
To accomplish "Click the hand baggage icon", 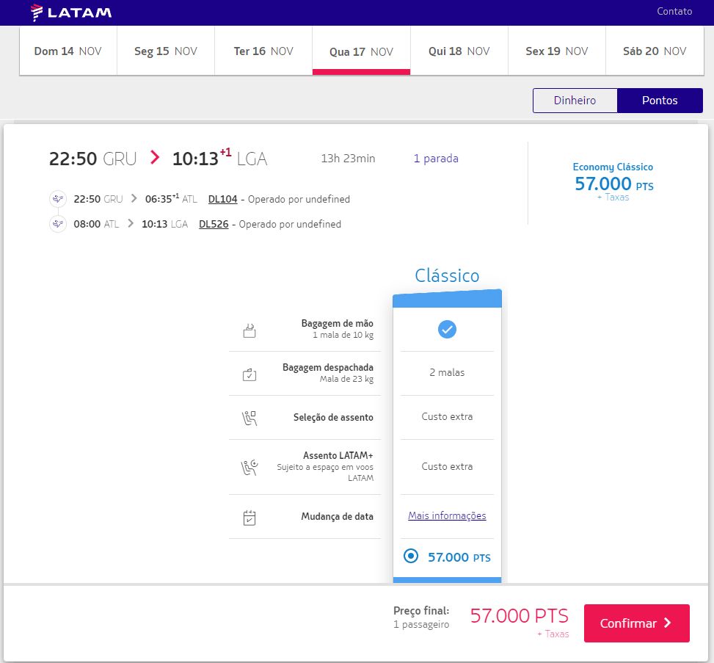I will click(x=249, y=330).
